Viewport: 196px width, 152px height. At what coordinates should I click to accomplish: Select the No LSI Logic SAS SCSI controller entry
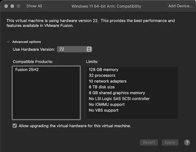click(119, 99)
